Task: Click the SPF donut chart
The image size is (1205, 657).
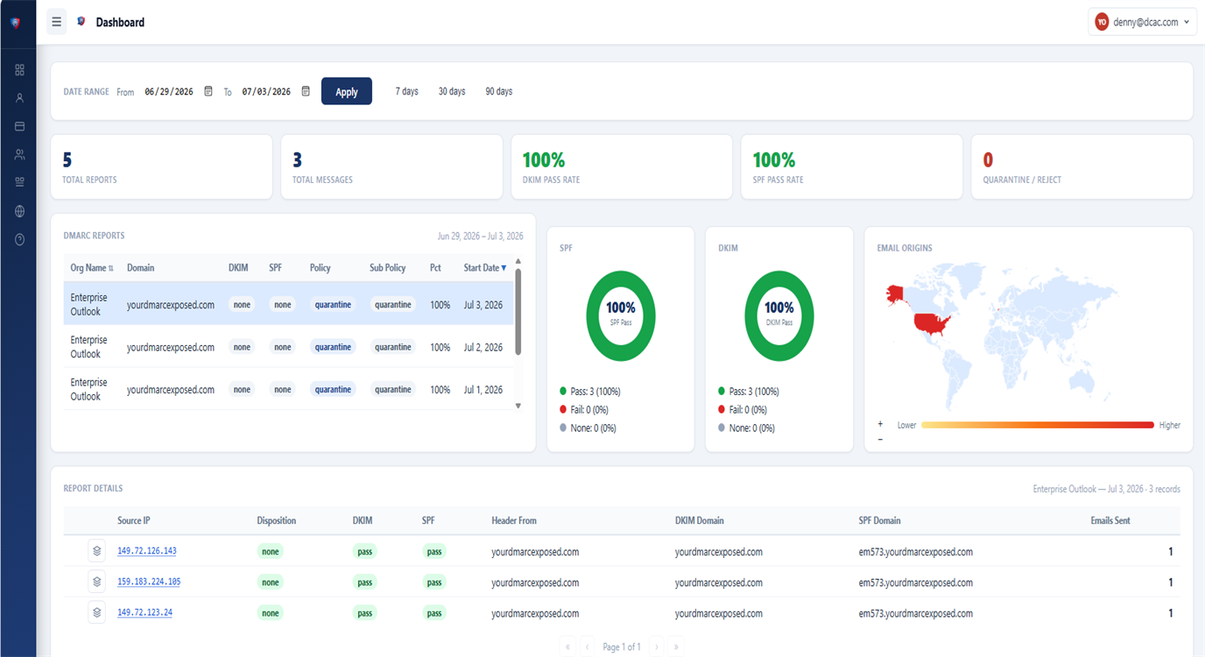Action: tap(621, 315)
